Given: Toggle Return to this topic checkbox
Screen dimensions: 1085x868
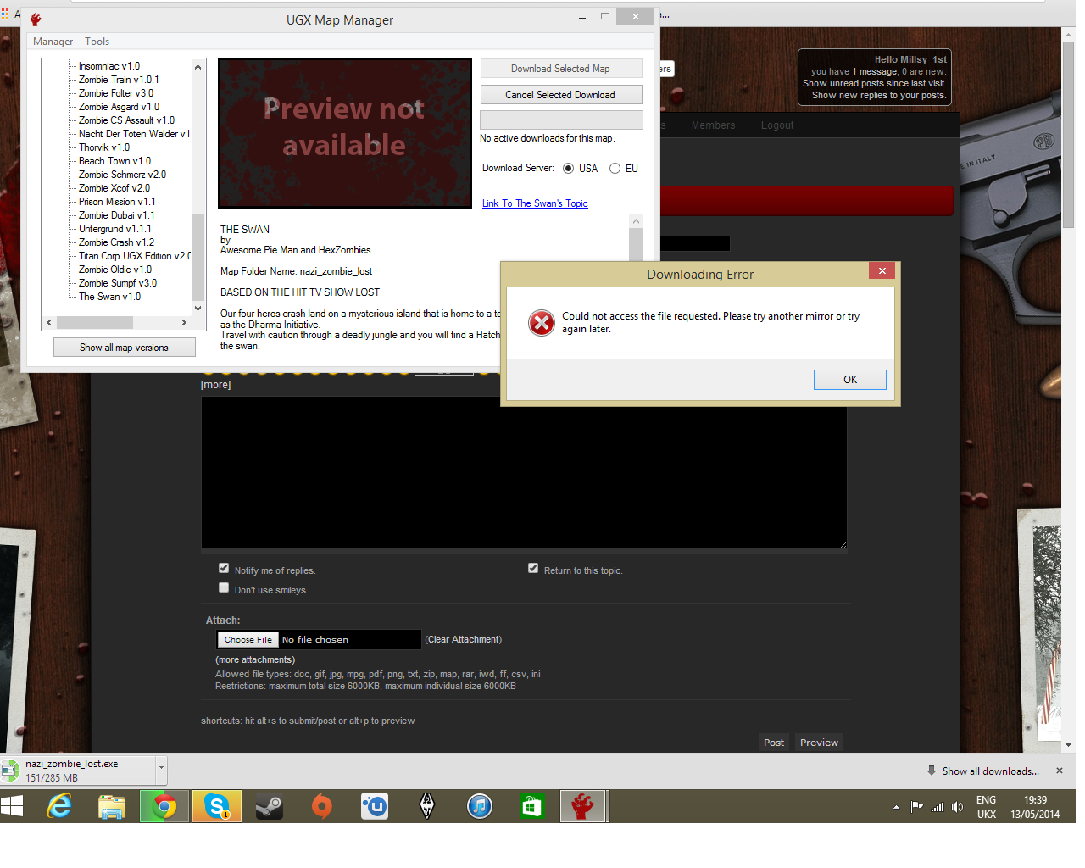Looking at the screenshot, I should tap(533, 568).
